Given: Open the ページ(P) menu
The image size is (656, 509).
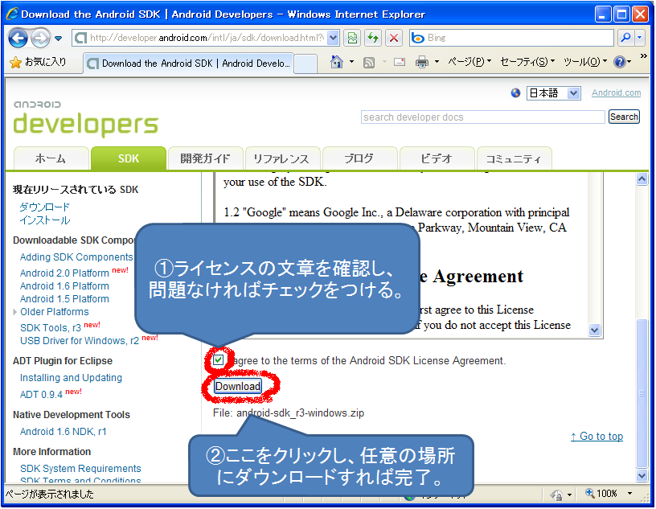Looking at the screenshot, I should point(469,62).
